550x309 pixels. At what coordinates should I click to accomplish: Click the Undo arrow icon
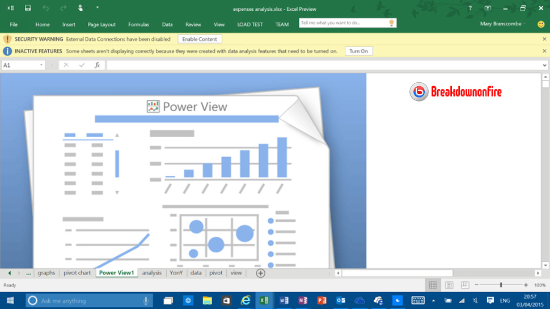45,8
